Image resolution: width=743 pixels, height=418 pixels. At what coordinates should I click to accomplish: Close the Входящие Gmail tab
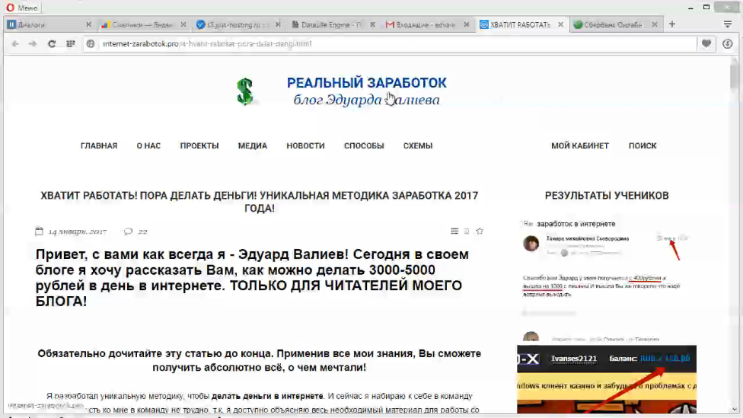click(x=466, y=24)
